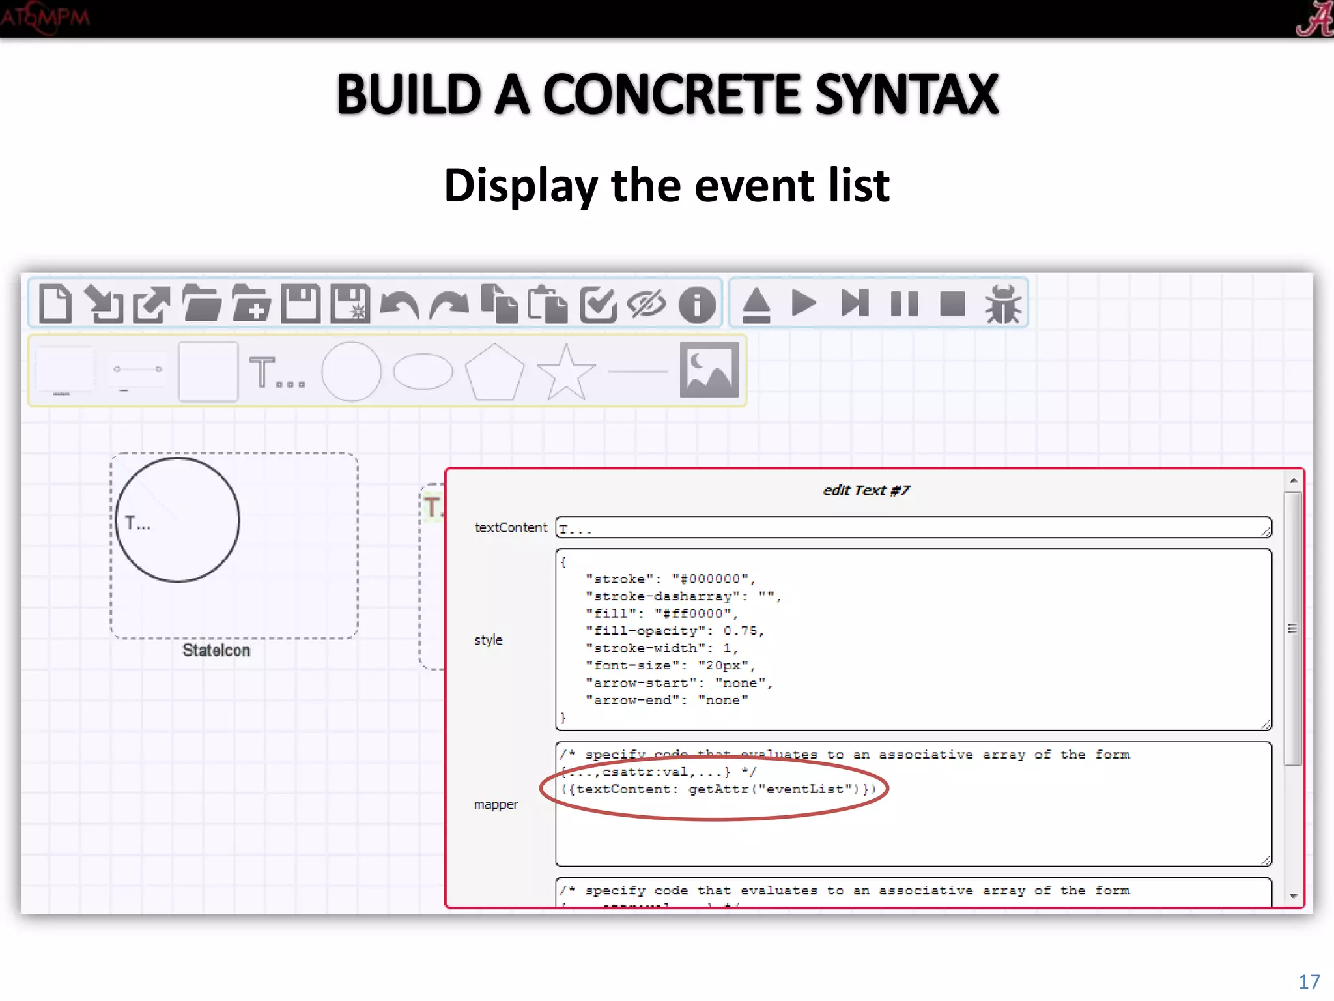Click the "fill": "#ff0000" style line
Viewport: 1334px width, 1001px height.
[x=662, y=613]
